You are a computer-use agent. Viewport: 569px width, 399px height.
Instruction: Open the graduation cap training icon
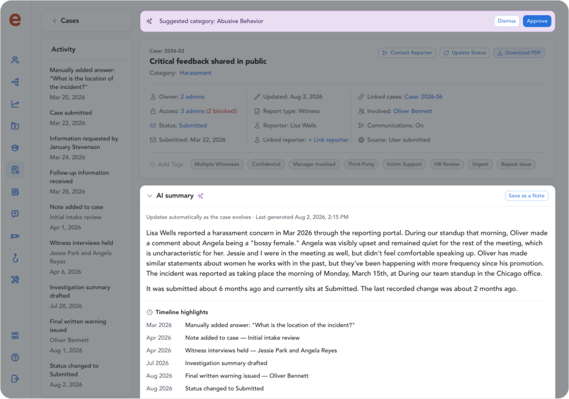(15, 148)
